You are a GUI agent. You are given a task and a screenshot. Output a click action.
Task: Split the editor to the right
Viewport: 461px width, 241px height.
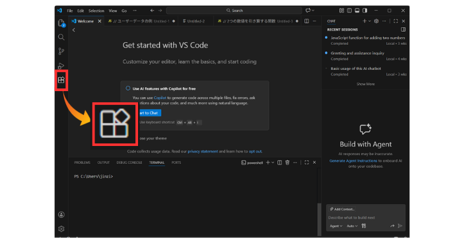coord(306,21)
